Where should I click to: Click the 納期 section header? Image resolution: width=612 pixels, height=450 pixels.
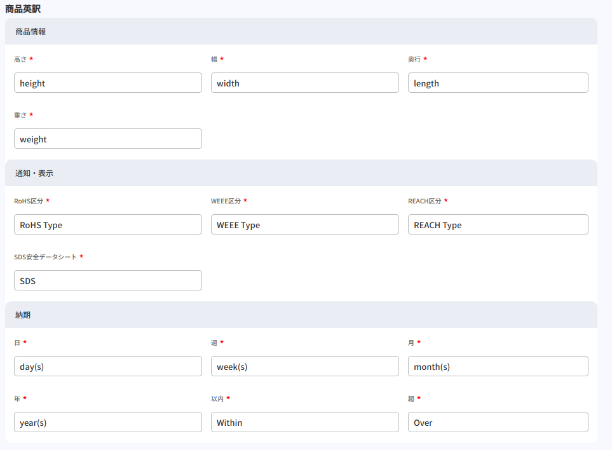click(x=23, y=315)
